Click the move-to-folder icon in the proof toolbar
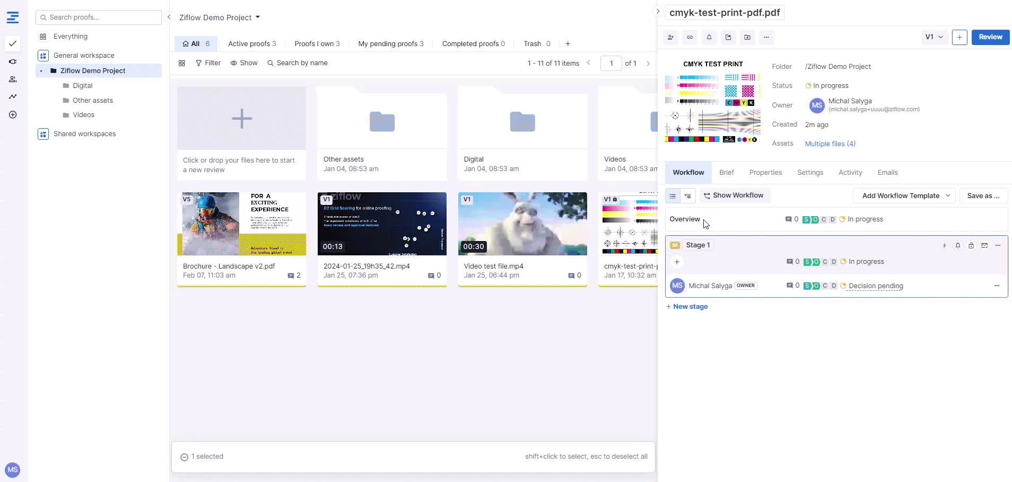The height and width of the screenshot is (482, 1012). [747, 38]
